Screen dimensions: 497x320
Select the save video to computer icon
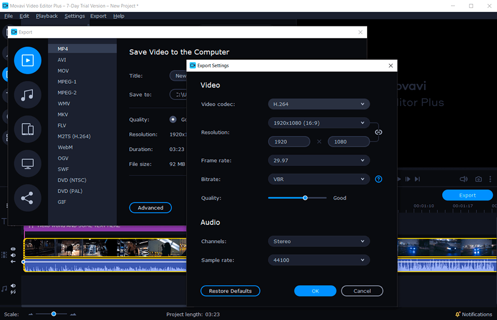click(x=27, y=60)
